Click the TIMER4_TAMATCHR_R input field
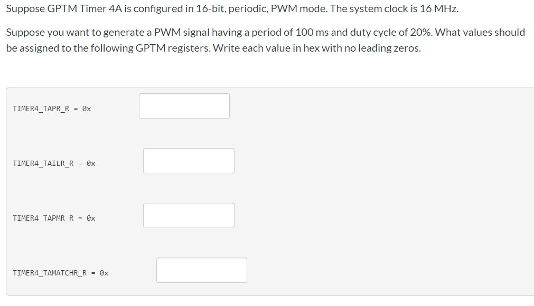This screenshot has height=306, width=534. pyautogui.click(x=201, y=270)
